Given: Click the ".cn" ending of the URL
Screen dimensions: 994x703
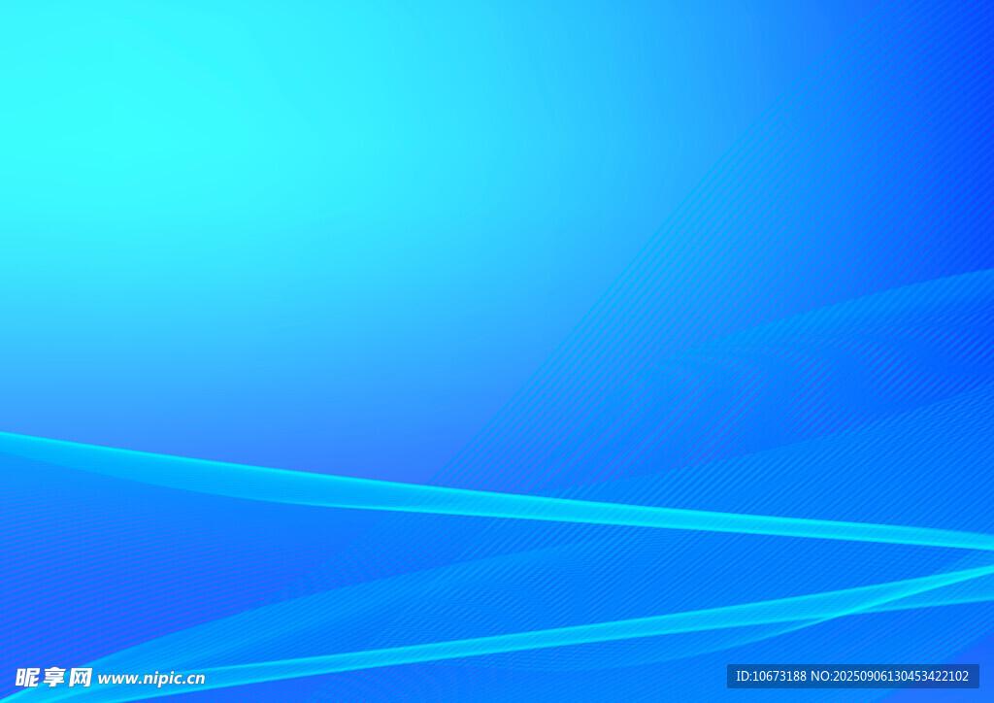Looking at the screenshot, I should coord(194,680).
